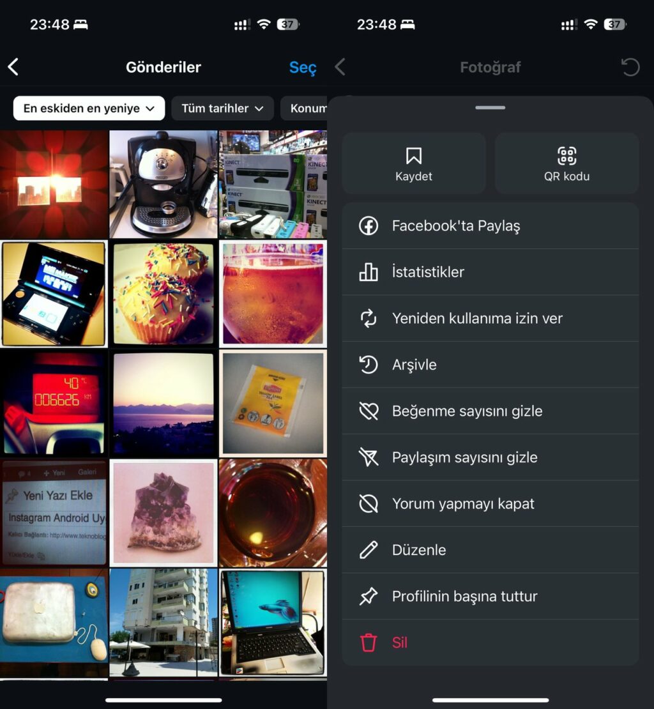The width and height of the screenshot is (654, 709).
Task: Open the cupcake photo thumbnail
Action: coord(163,294)
